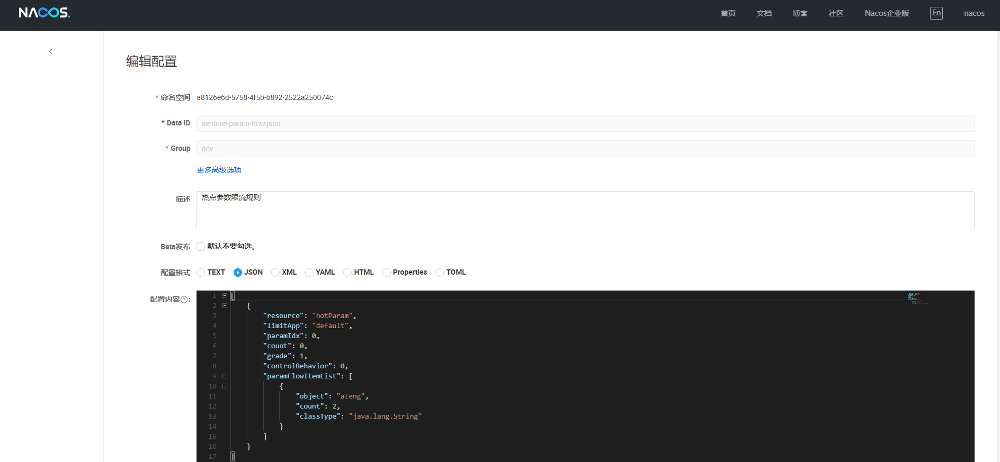This screenshot has width=1000, height=462.
Task: Expand 更多高级选项 link
Action: pyautogui.click(x=219, y=170)
